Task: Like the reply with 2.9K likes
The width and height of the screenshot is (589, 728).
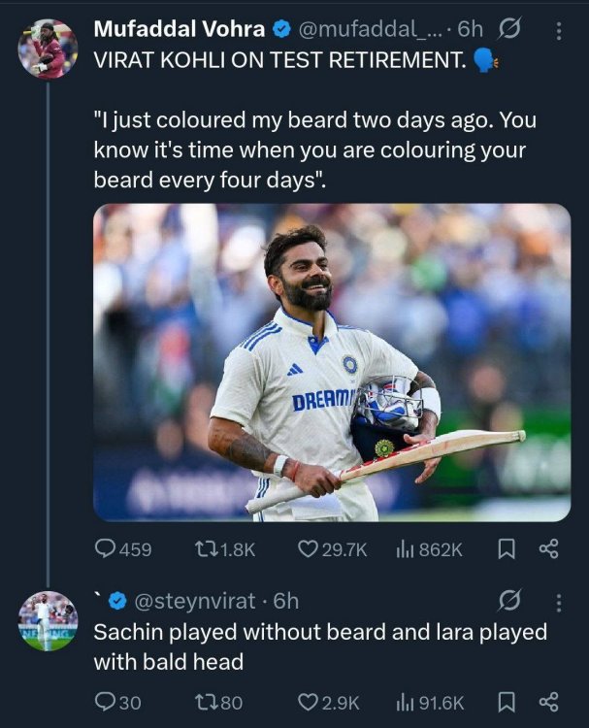Action: 328,702
